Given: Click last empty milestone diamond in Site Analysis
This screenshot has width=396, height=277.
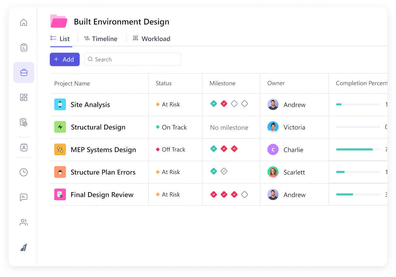Looking at the screenshot, I should (245, 104).
